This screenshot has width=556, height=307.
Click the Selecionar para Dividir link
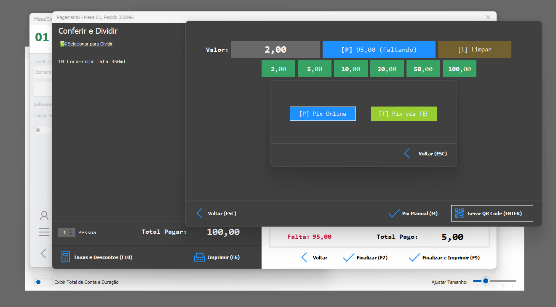(90, 44)
